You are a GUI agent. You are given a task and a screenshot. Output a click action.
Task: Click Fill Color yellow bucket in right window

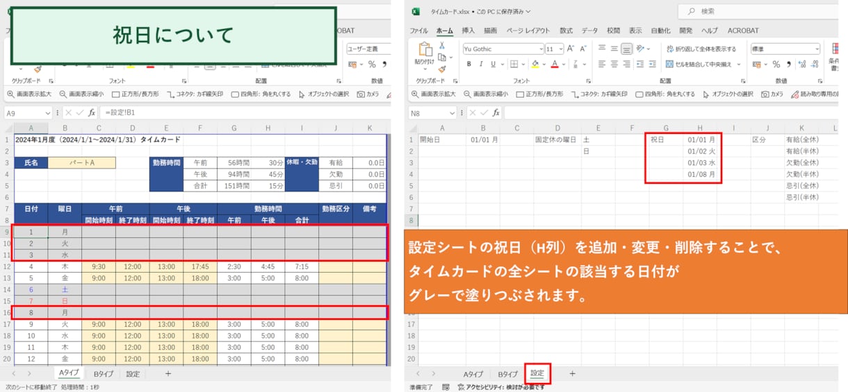pyautogui.click(x=535, y=64)
